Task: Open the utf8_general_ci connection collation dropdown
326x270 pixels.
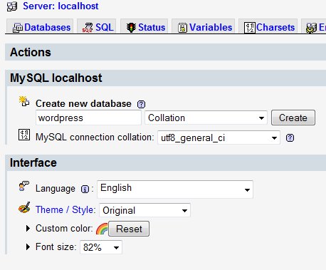Action: (x=219, y=137)
